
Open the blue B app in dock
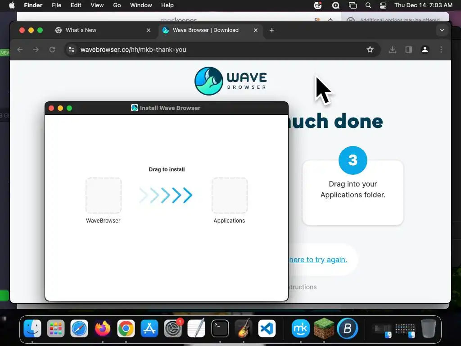pos(348,328)
